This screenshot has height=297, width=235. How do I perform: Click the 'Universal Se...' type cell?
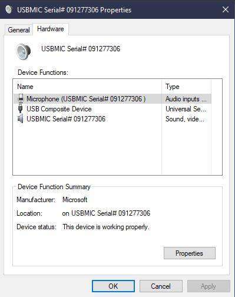pyautogui.click(x=186, y=109)
